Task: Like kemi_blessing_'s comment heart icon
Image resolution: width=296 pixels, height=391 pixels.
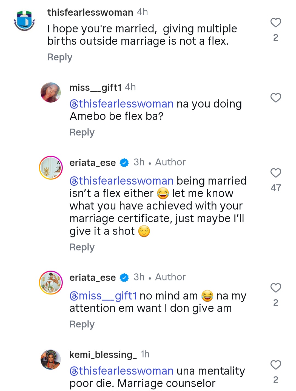Action: click(x=276, y=365)
